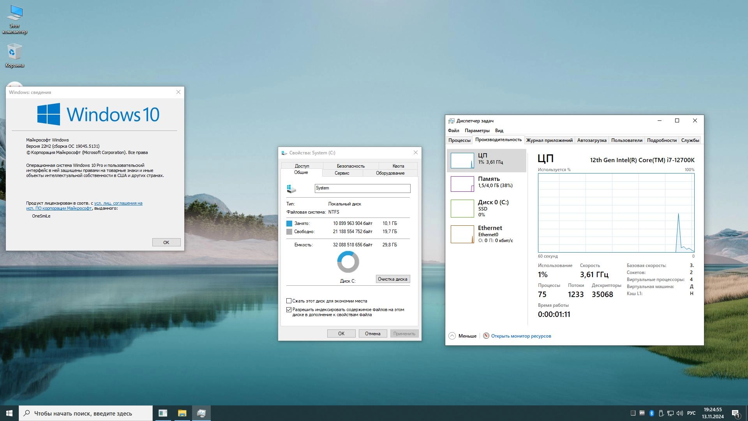Enable compress this drive checkbox
Viewport: 748px width, 421px height.
[289, 301]
